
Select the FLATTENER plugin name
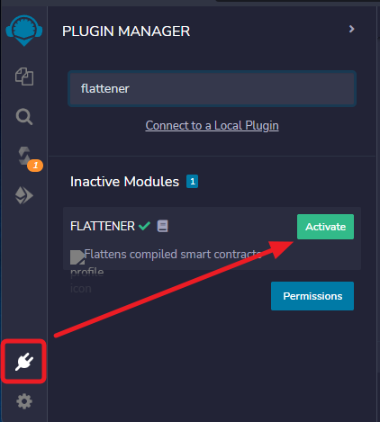tap(103, 226)
